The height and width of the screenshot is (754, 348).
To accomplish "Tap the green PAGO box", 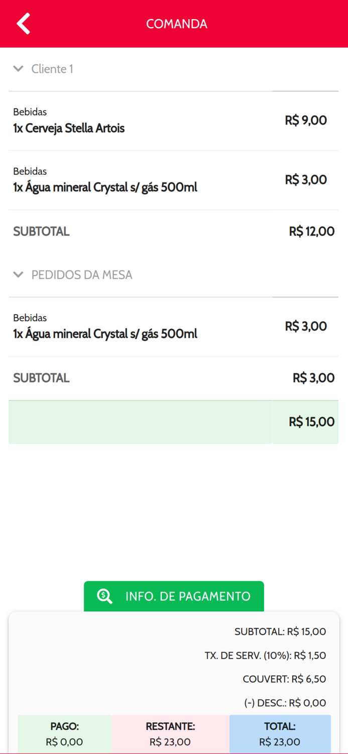I will [x=65, y=734].
